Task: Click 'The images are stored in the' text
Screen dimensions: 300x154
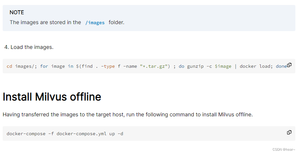Action: coord(45,22)
